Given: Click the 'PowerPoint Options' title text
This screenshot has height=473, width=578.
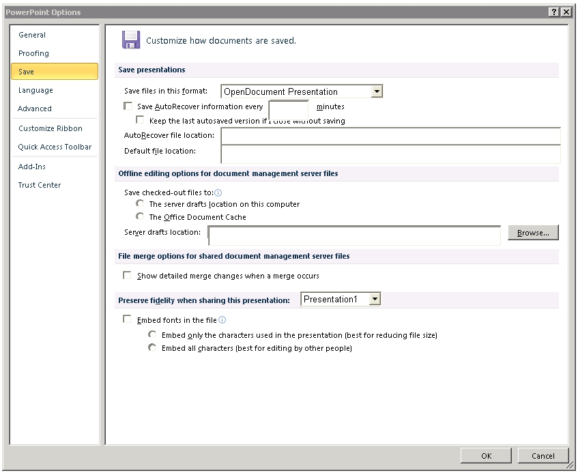Looking at the screenshot, I should [x=43, y=12].
